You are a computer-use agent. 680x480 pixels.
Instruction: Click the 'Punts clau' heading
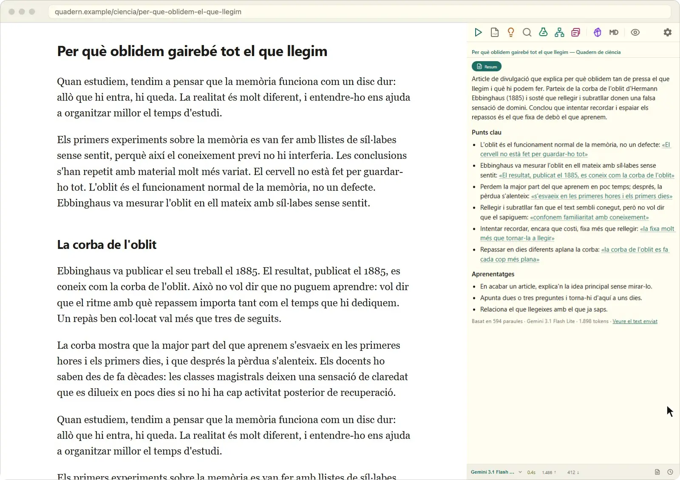(x=487, y=132)
